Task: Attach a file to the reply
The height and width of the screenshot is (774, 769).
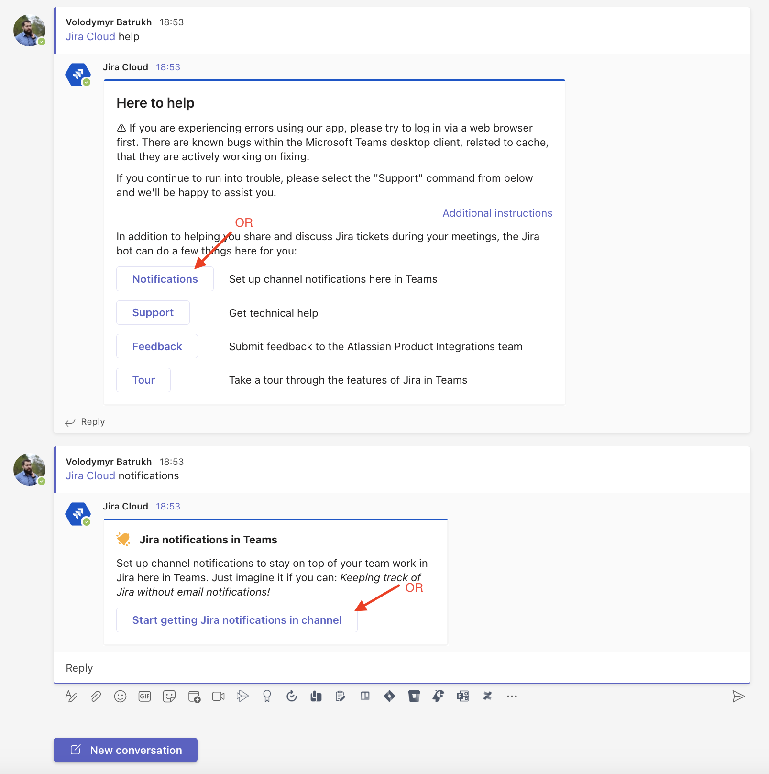Action: 96,696
